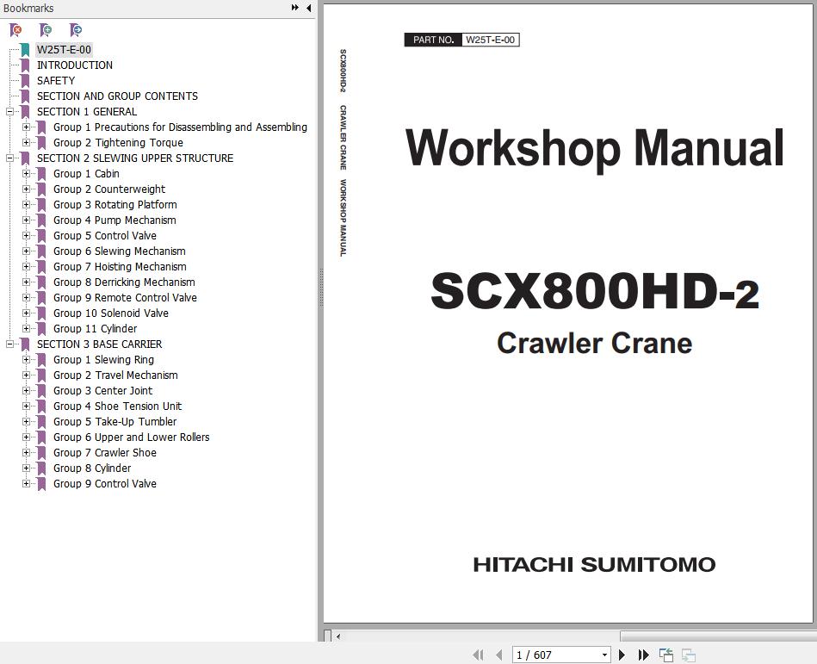The height and width of the screenshot is (664, 817).
Task: Collapse SECTION 1 GENERAL tree node
Action: [x=9, y=112]
